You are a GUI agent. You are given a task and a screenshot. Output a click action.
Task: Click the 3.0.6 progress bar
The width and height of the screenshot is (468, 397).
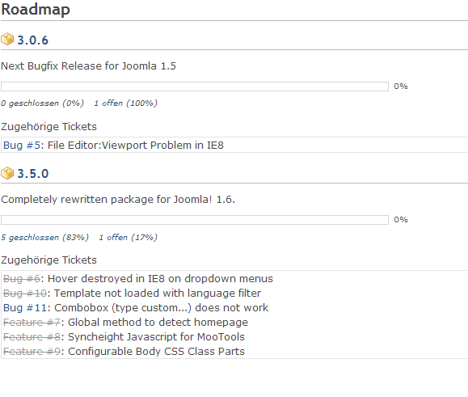195,87
